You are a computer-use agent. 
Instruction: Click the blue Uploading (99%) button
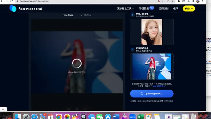click(x=152, y=94)
